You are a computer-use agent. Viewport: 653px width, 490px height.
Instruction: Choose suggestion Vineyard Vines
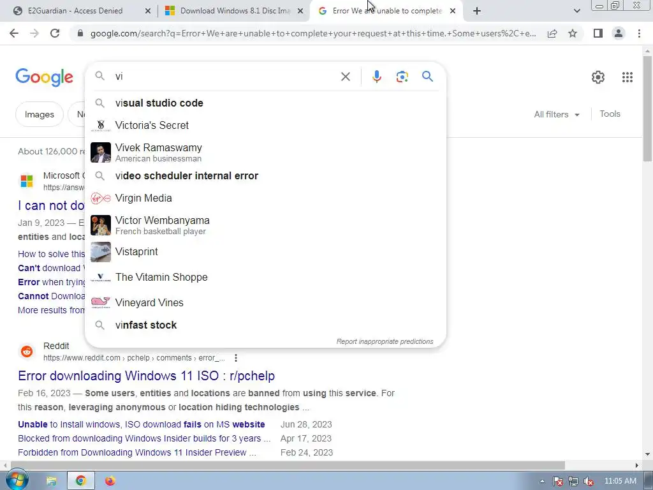click(265, 302)
